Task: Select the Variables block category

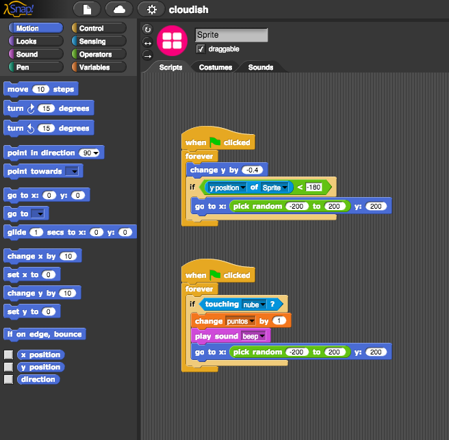Action: click(x=98, y=67)
